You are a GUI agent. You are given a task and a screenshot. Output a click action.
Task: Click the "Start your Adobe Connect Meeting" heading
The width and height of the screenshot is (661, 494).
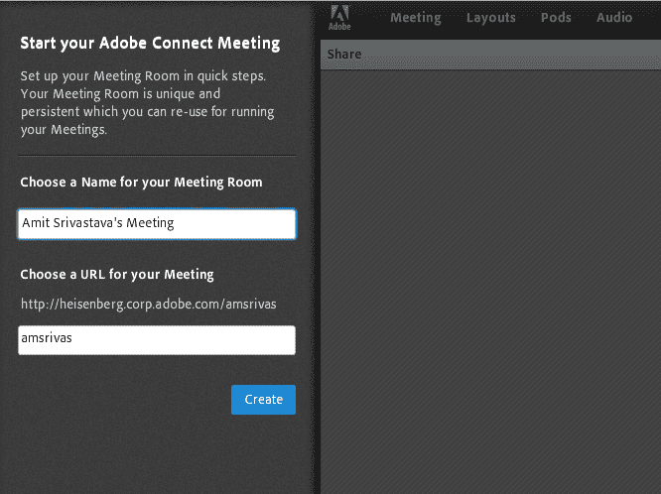[150, 44]
